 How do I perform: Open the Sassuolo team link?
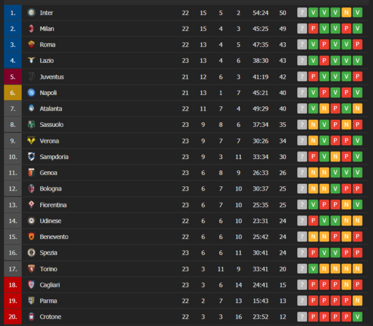(x=52, y=125)
